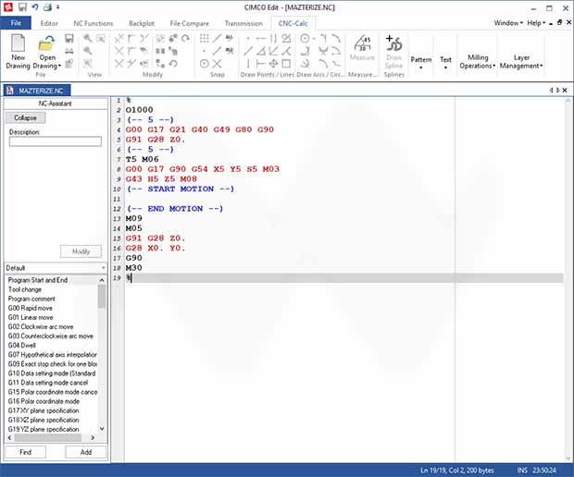The image size is (574, 477).
Task: Click the CIMCO application logo icon
Action: (x=8, y=7)
